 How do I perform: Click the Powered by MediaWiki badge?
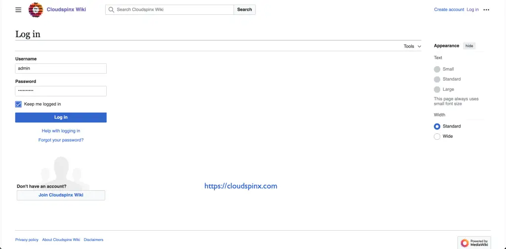point(474,243)
